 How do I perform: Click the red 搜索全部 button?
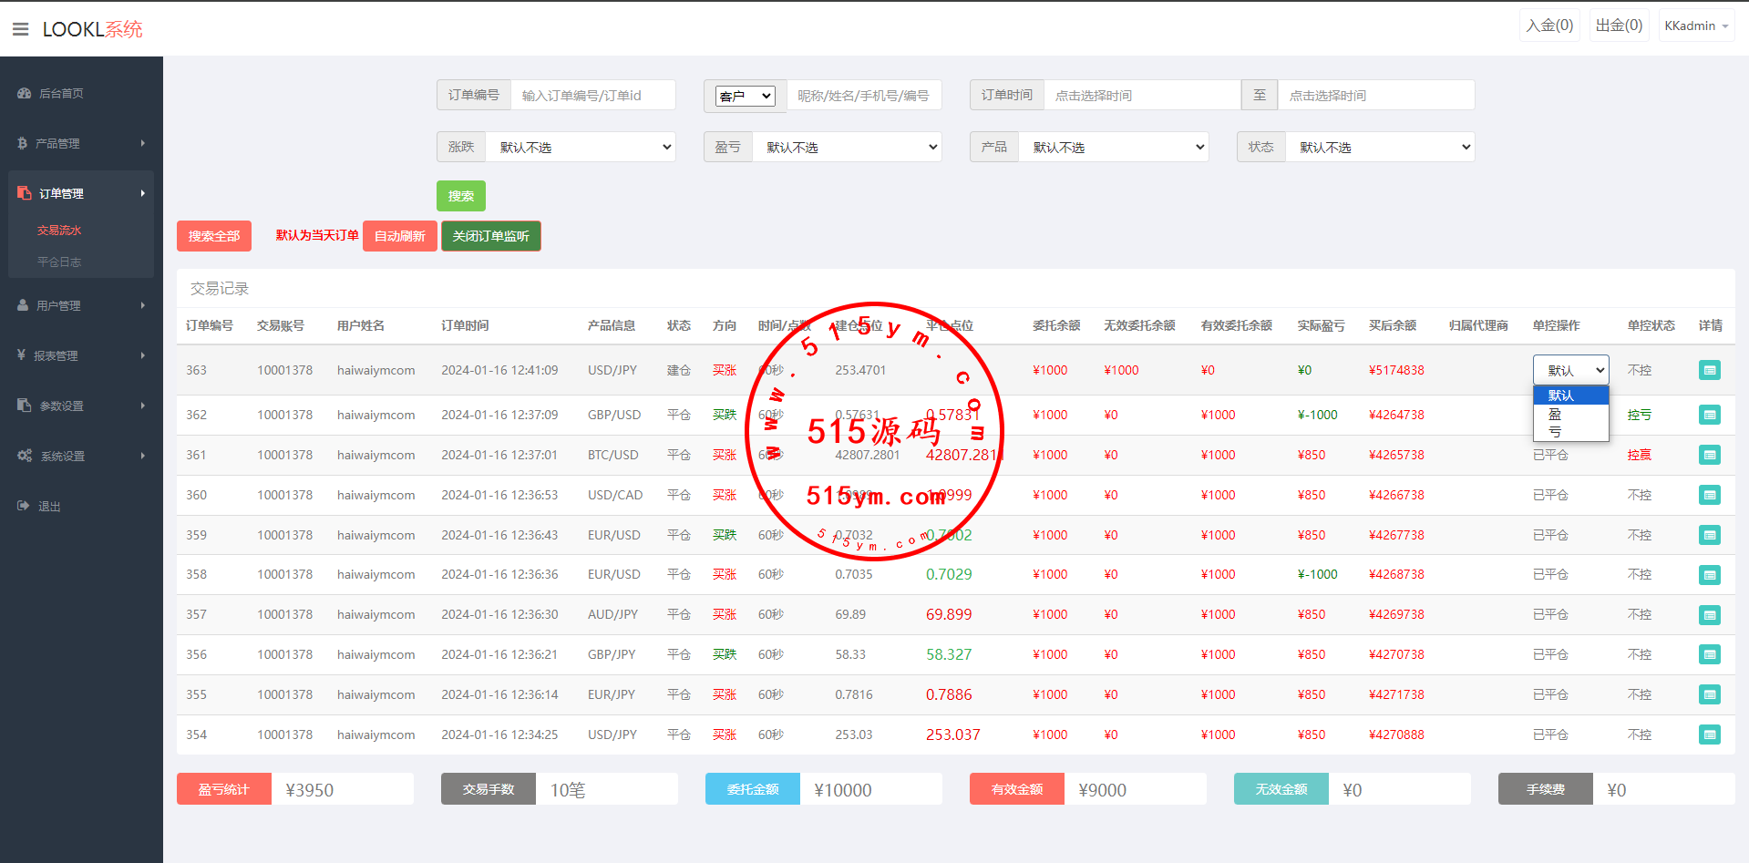(213, 236)
